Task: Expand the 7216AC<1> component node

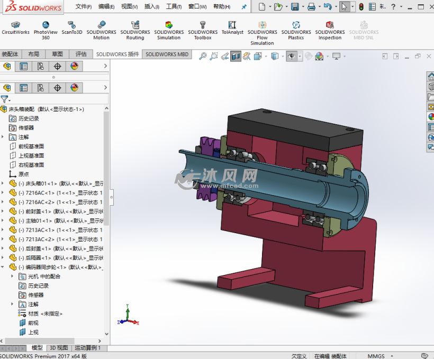Action: coord(3,193)
